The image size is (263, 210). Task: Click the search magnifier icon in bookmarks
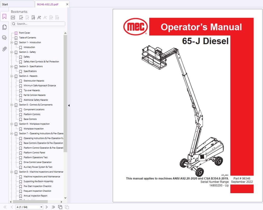[14, 24]
